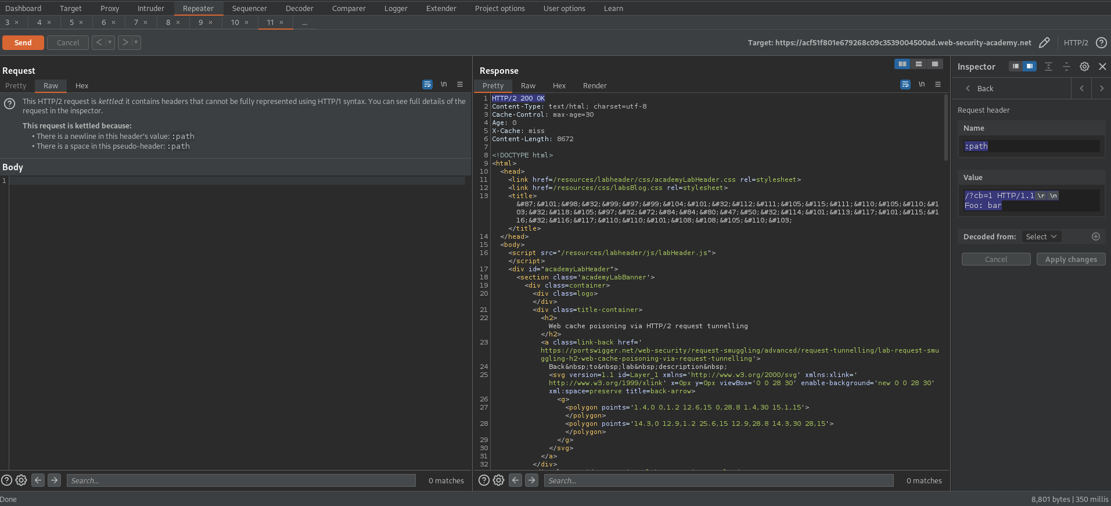Click the Response search field
Viewport: 1111px width, 506px height.
tap(718, 480)
